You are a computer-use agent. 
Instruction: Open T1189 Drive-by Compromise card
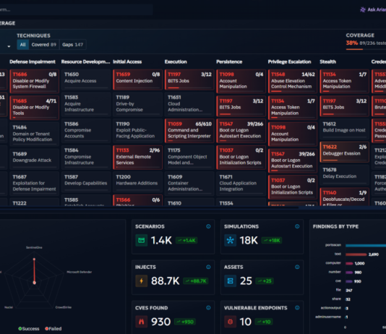tap(137, 104)
